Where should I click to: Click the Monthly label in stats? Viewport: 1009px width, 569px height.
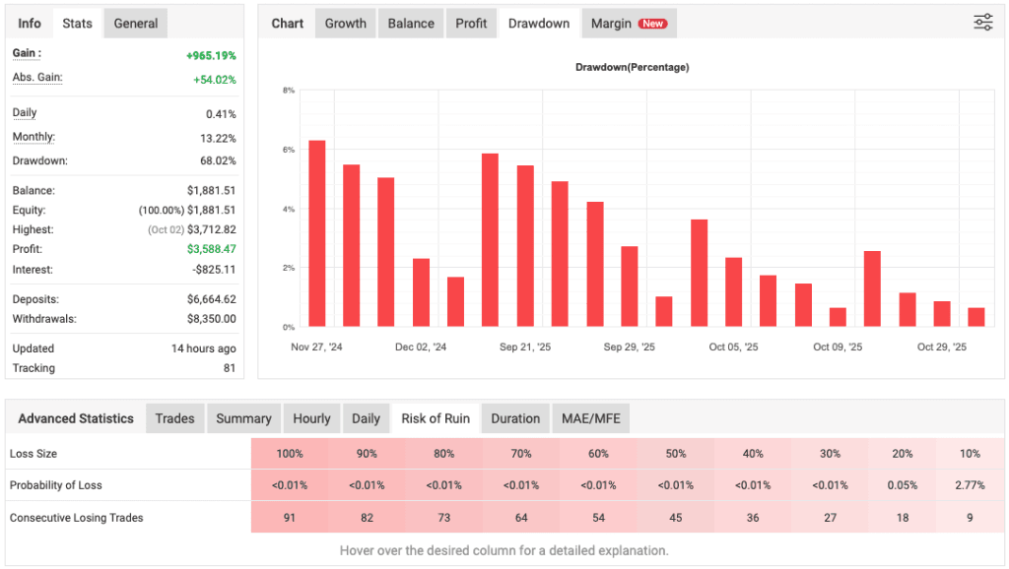[34, 137]
